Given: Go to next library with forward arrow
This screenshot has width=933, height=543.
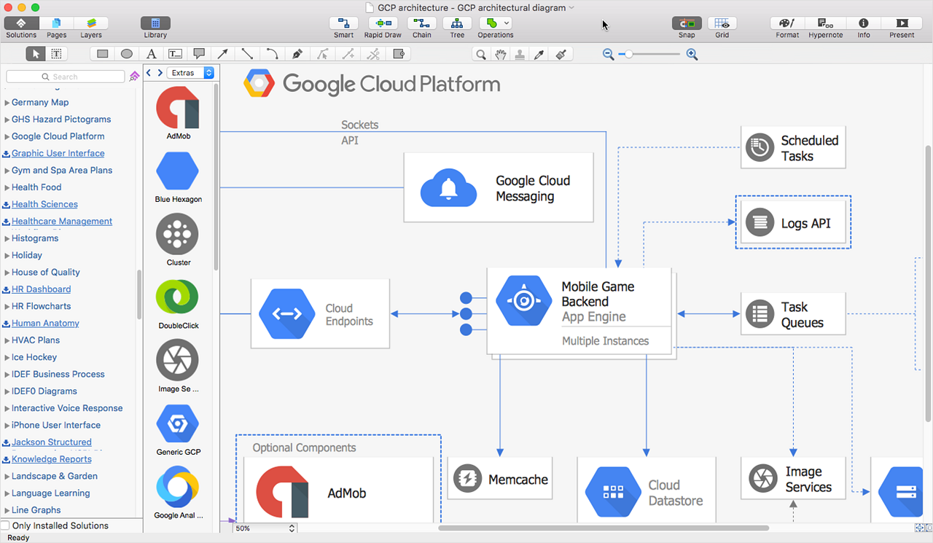Looking at the screenshot, I should (x=160, y=73).
